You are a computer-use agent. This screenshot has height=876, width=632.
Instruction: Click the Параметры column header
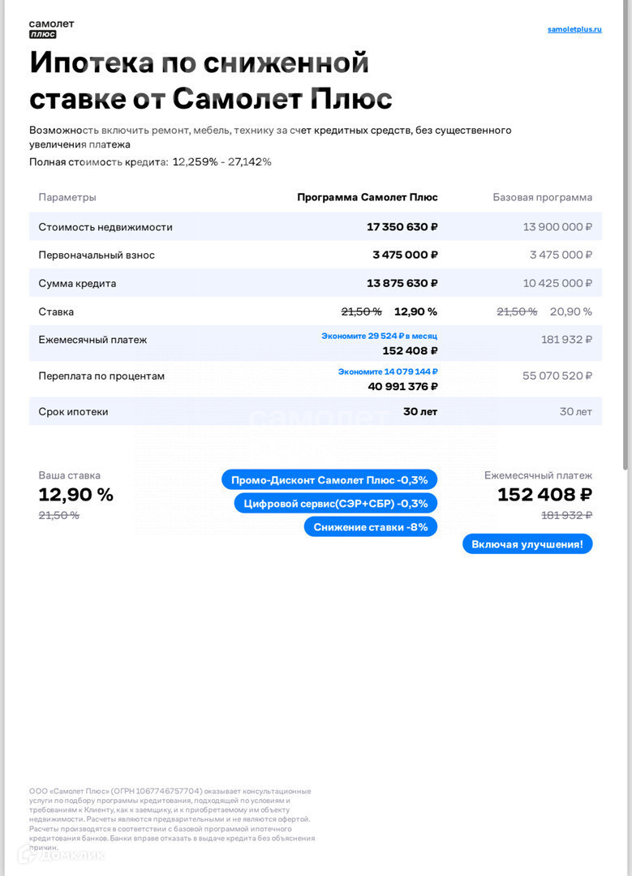pos(67,197)
